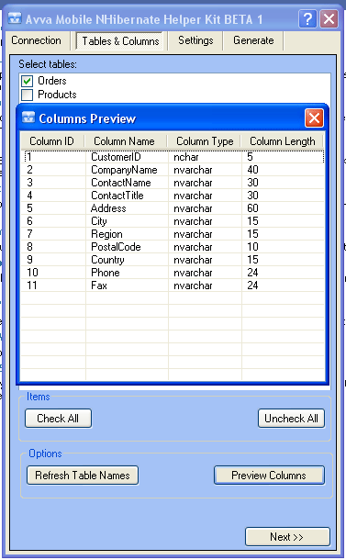
Task: Click the Uncheck All button
Action: coord(291,419)
